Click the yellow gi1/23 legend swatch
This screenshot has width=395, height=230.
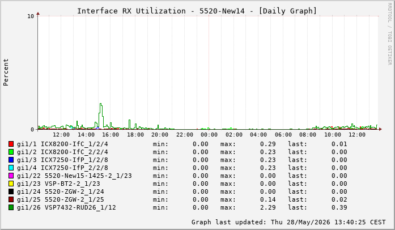point(11,184)
